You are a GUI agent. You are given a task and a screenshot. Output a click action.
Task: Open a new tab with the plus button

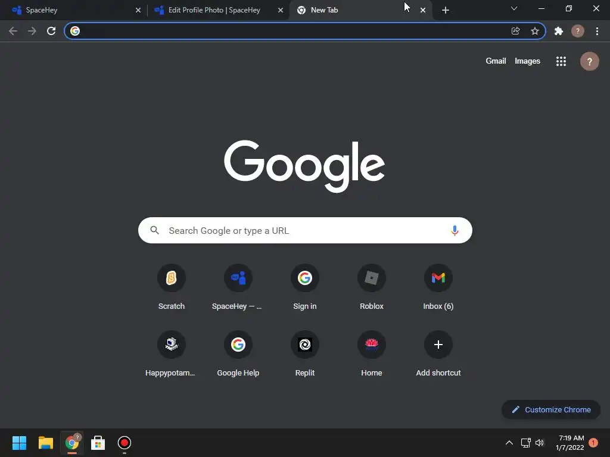(446, 10)
